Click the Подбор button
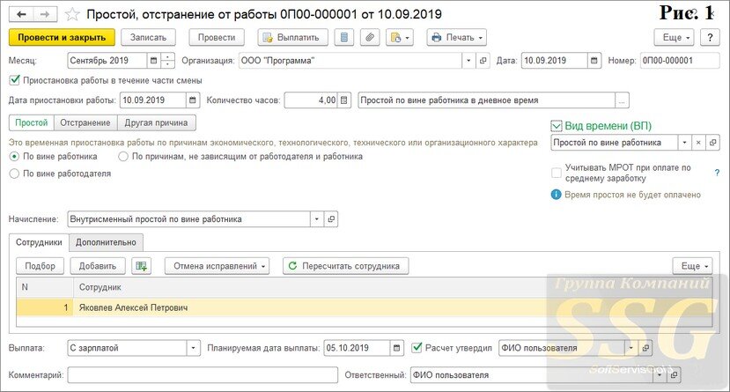The height and width of the screenshot is (392, 730). point(40,266)
